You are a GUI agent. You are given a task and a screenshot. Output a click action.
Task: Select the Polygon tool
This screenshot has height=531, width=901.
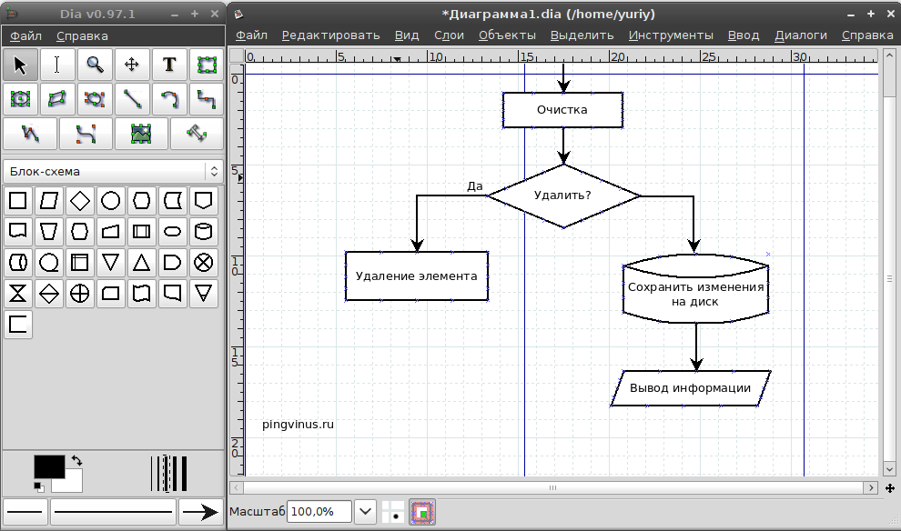pyautogui.click(x=57, y=99)
